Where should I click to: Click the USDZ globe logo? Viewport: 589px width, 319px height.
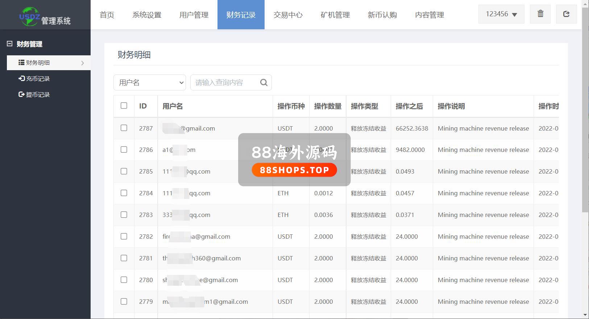click(x=29, y=16)
